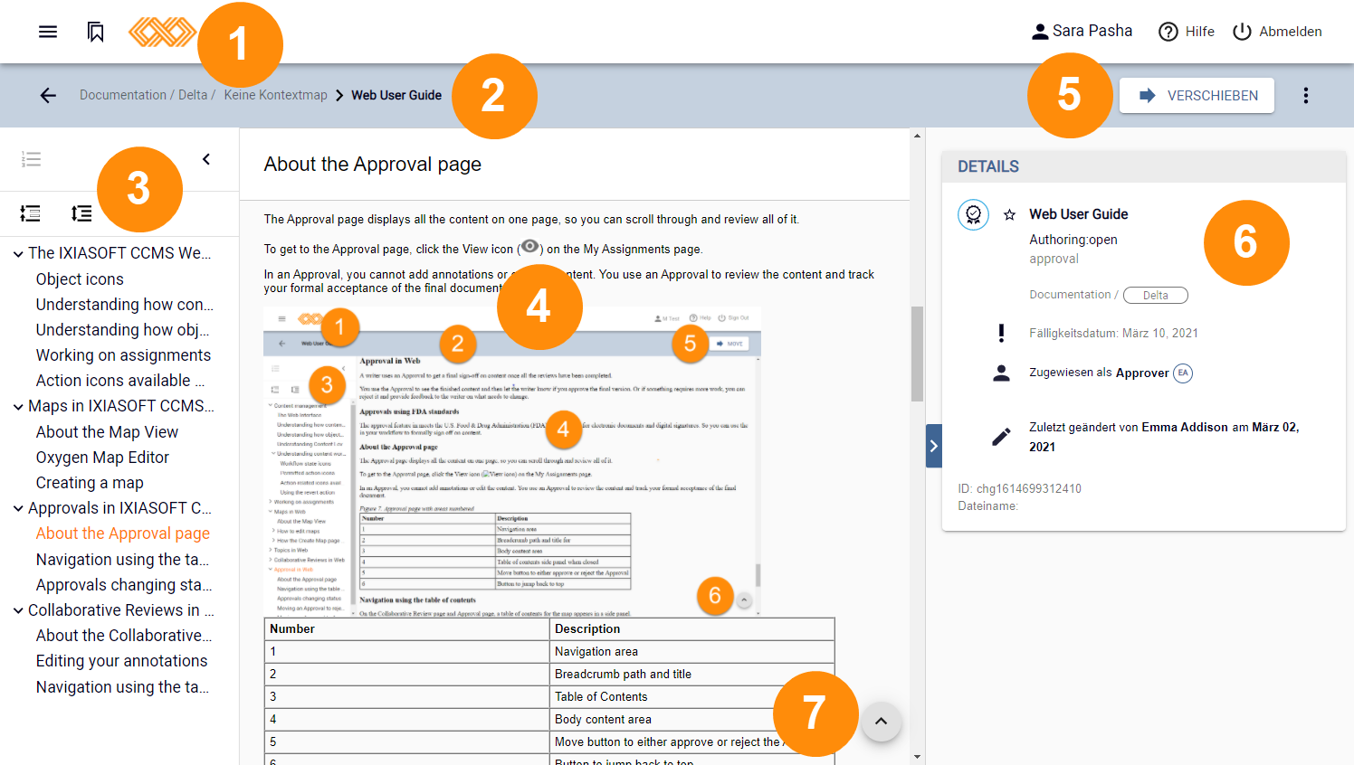Viewport: 1354px width, 765px height.
Task: Open Approvals changing sta... topic
Action: (124, 585)
